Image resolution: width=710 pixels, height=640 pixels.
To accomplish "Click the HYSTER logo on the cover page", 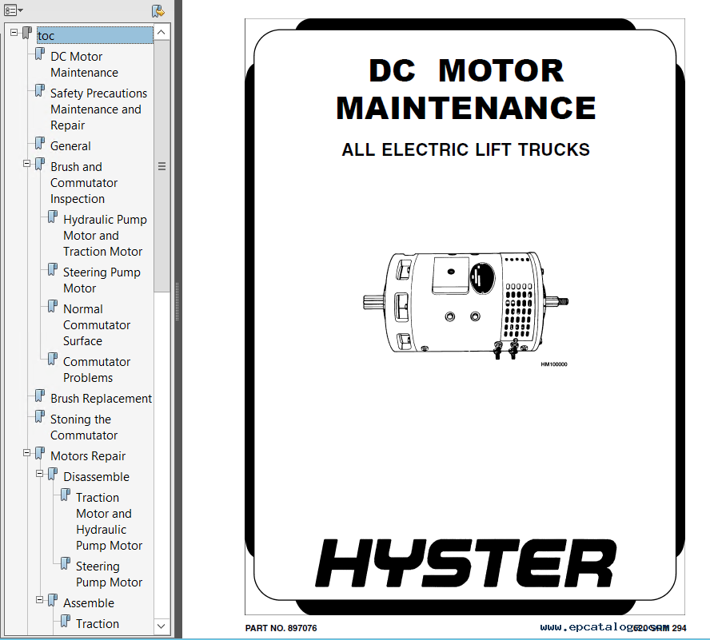I will (x=465, y=563).
